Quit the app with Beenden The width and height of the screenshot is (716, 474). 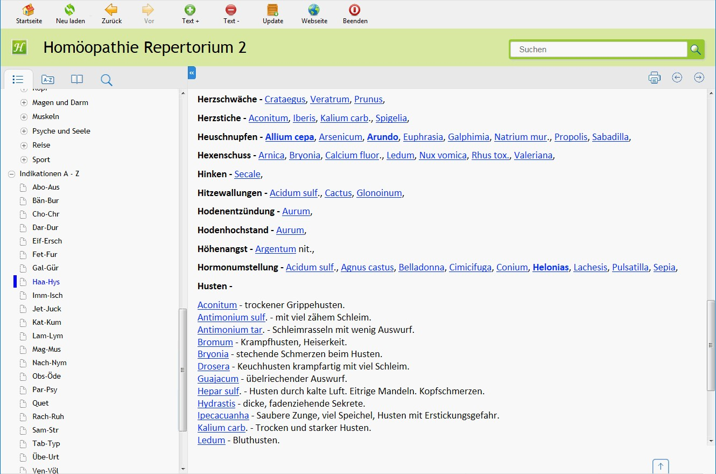[x=355, y=10]
